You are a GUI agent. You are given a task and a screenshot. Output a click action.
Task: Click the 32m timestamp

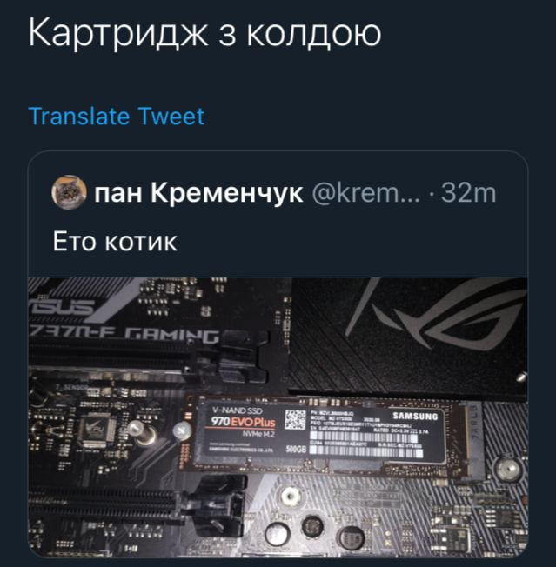tap(468, 193)
